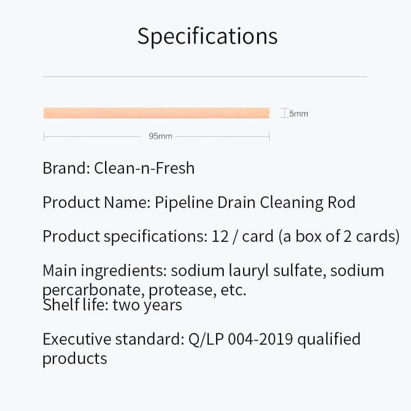Image resolution: width=411 pixels, height=411 pixels.
Task: Click the Specifications heading
Action: tap(207, 36)
